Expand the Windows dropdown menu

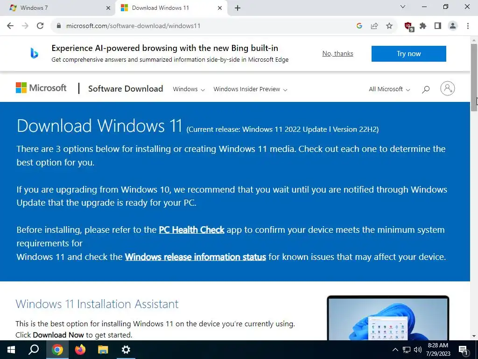coord(189,89)
